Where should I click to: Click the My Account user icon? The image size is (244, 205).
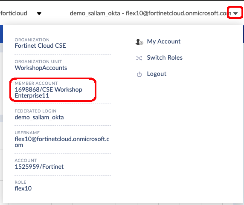139,42
